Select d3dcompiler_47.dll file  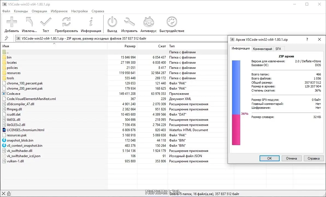point(20,104)
